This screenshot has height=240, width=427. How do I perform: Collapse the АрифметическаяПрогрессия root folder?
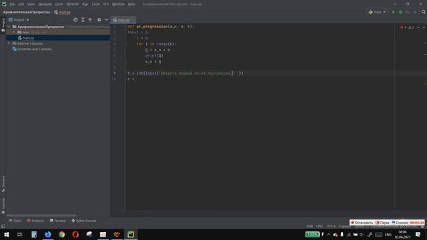pyautogui.click(x=9, y=27)
